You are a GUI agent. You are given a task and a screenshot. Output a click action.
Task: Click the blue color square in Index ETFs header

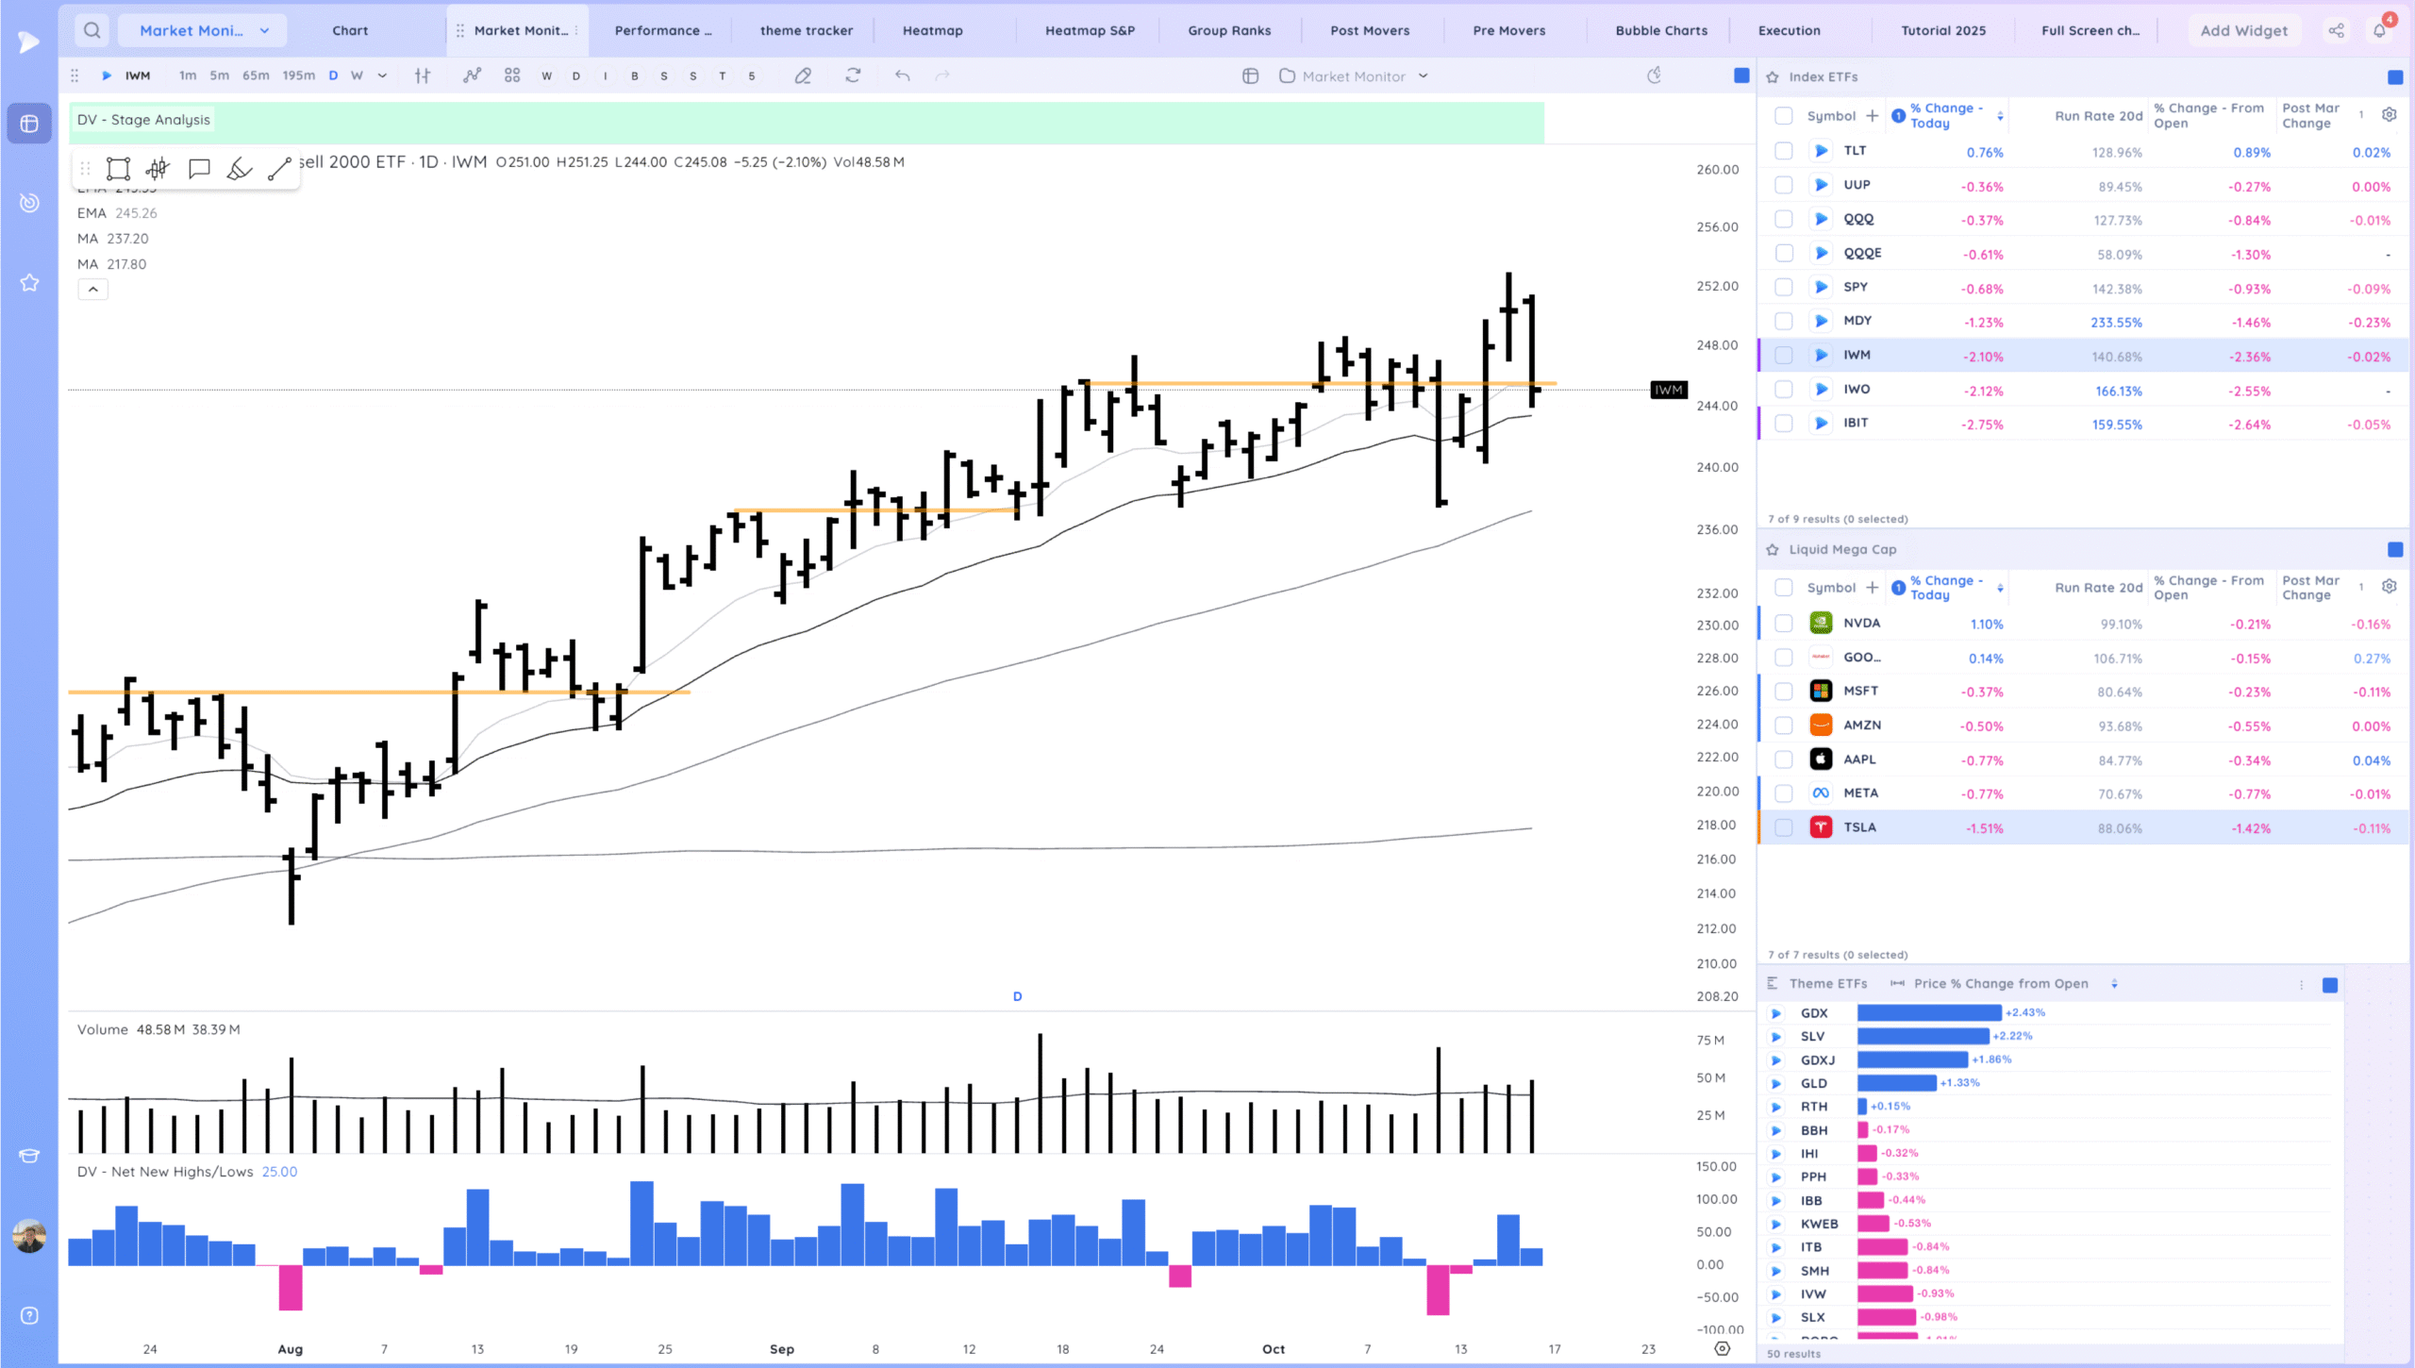click(x=2394, y=77)
